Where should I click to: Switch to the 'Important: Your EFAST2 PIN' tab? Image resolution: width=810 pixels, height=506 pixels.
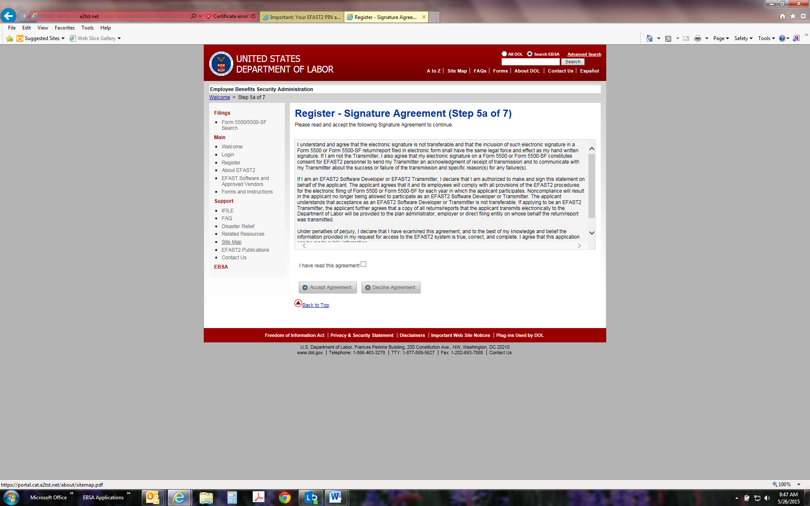tap(302, 17)
